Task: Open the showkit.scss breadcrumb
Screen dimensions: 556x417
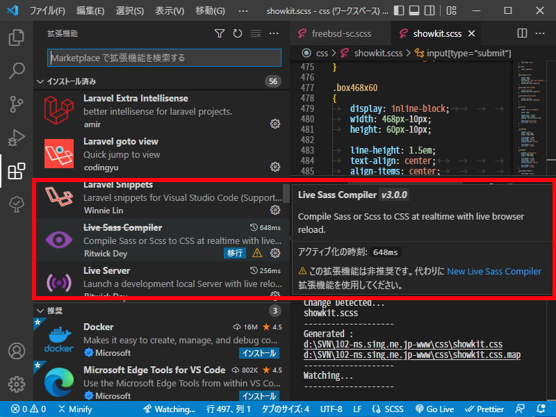Action: (372, 54)
